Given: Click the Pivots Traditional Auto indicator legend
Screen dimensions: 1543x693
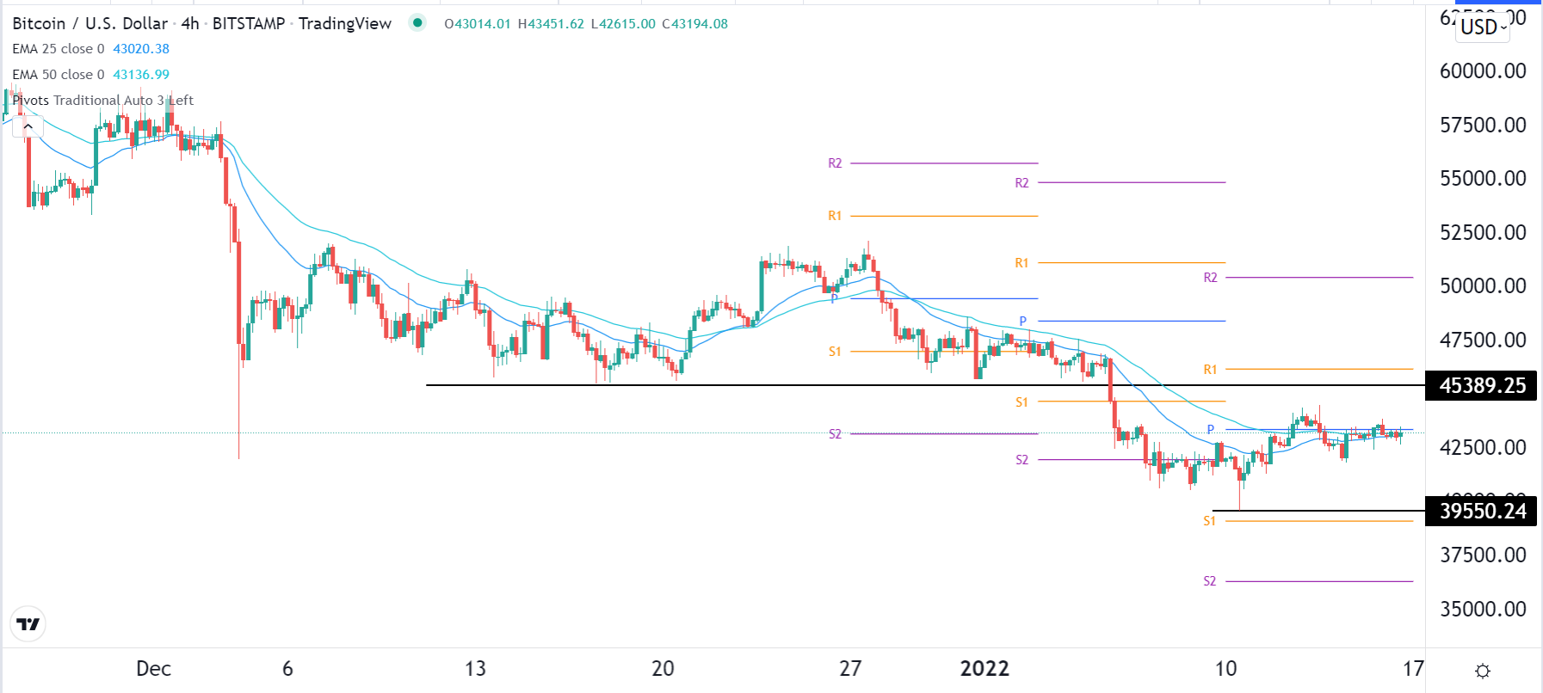Looking at the screenshot, I should 102,101.
